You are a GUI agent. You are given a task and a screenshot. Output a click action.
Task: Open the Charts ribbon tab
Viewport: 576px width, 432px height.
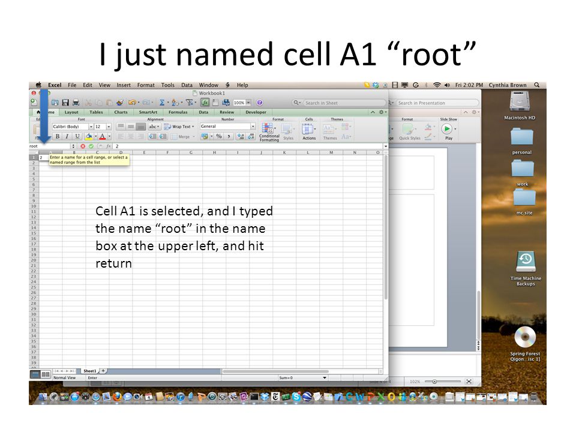coord(121,112)
